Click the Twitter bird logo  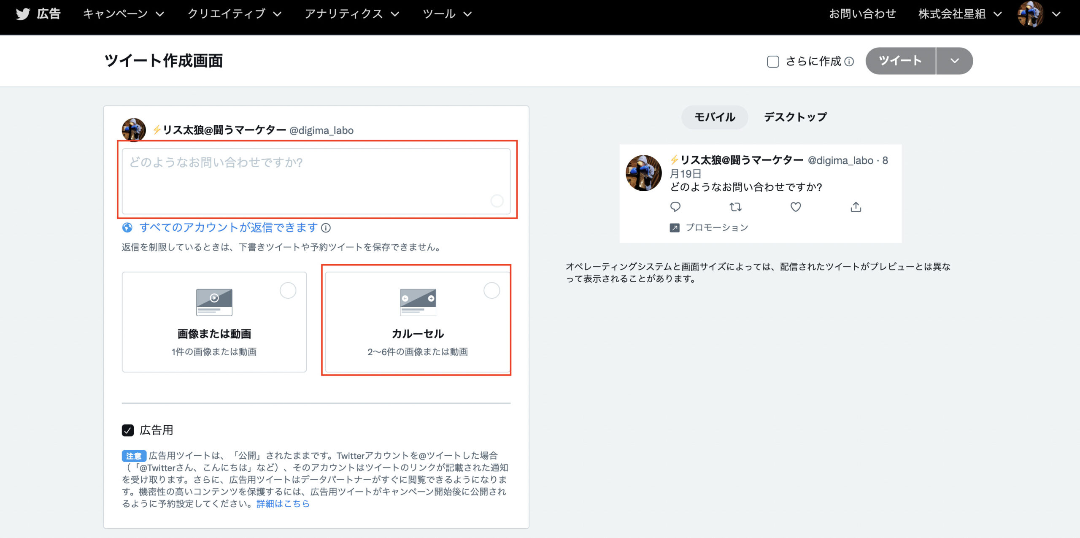click(x=23, y=14)
